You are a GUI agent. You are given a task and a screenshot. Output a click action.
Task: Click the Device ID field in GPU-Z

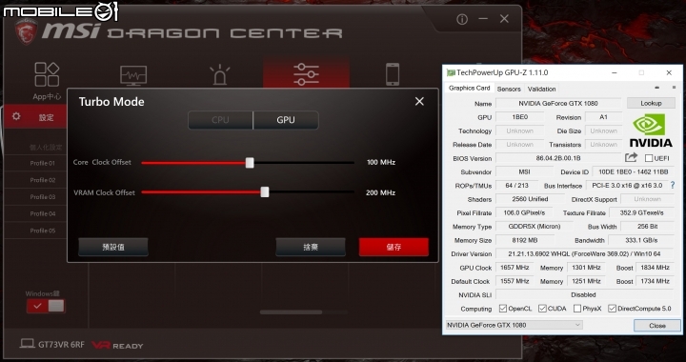633,172
